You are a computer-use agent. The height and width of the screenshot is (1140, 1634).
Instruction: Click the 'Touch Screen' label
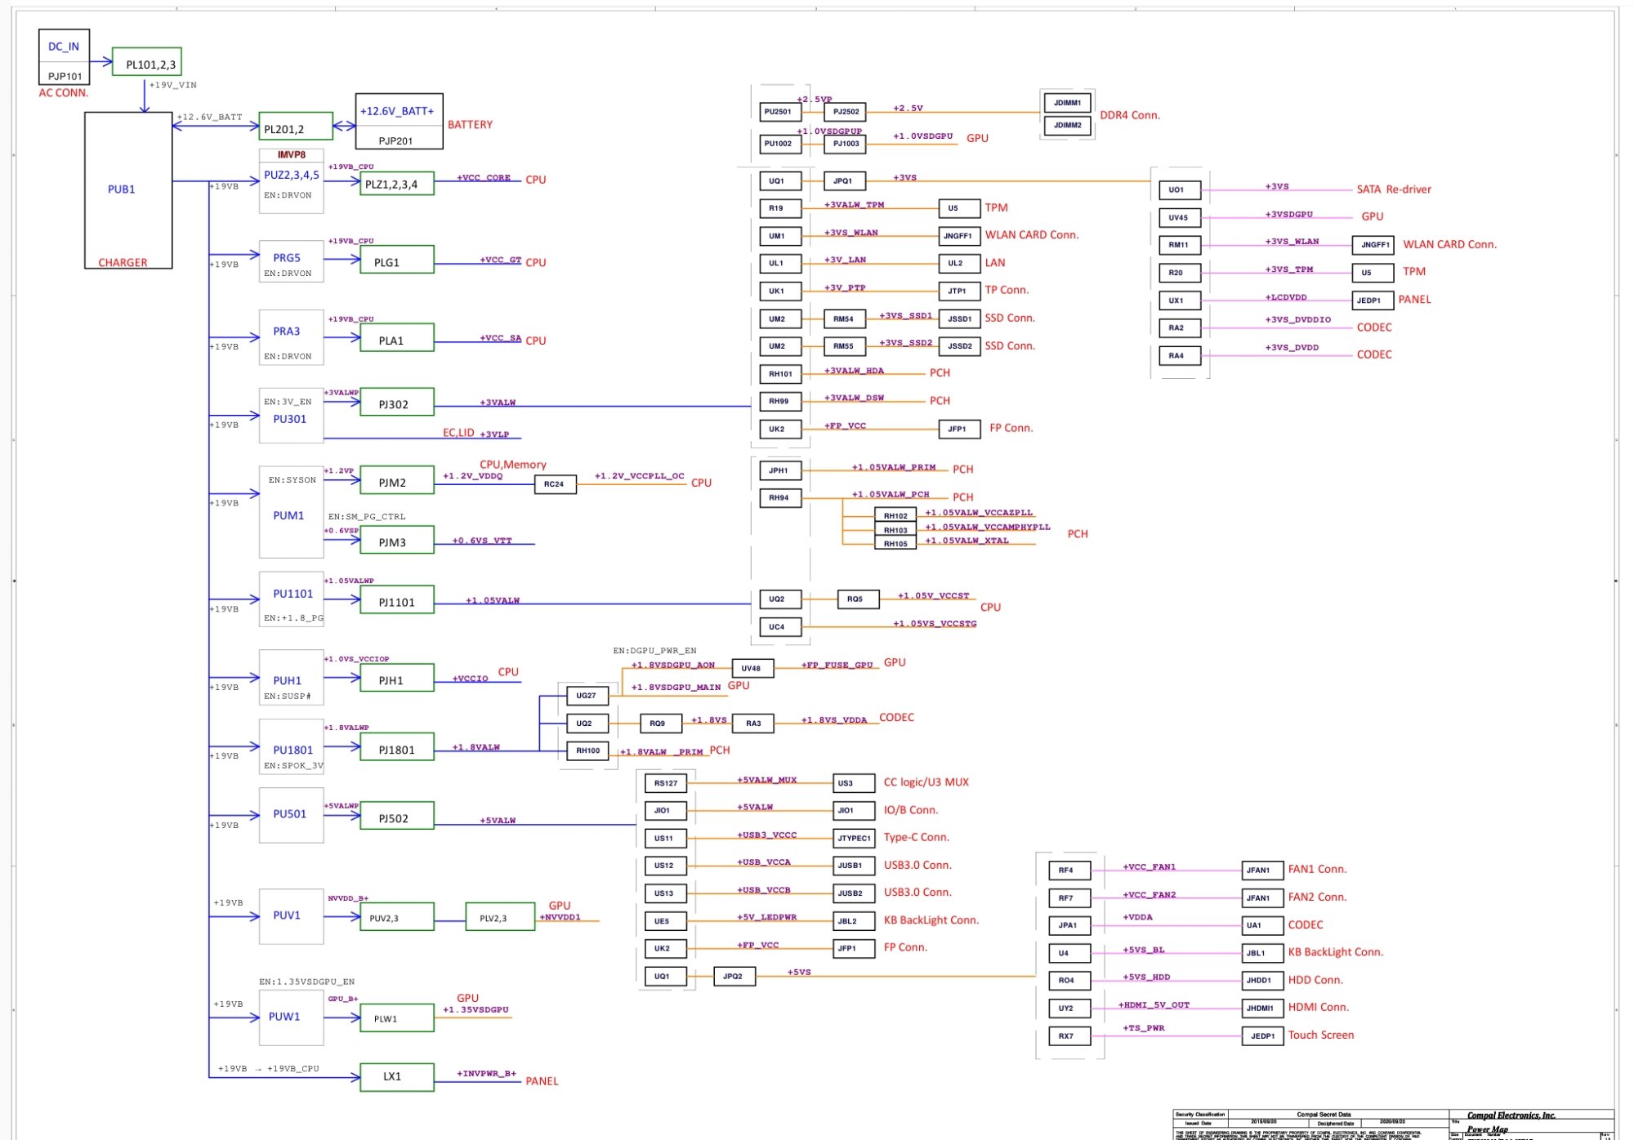point(1321,1035)
